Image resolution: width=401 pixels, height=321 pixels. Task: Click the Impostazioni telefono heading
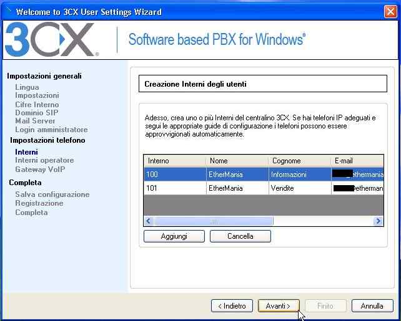click(47, 140)
